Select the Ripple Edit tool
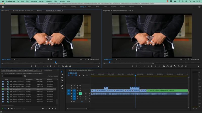202x113 pixels. [62, 77]
